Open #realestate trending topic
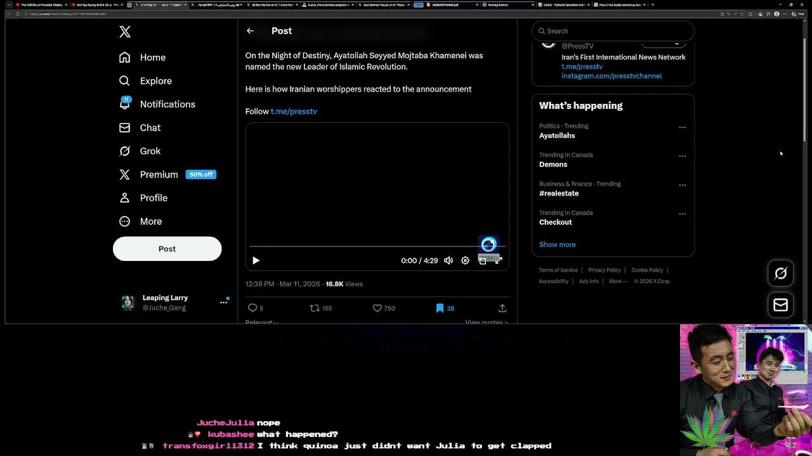812x456 pixels. coord(559,194)
